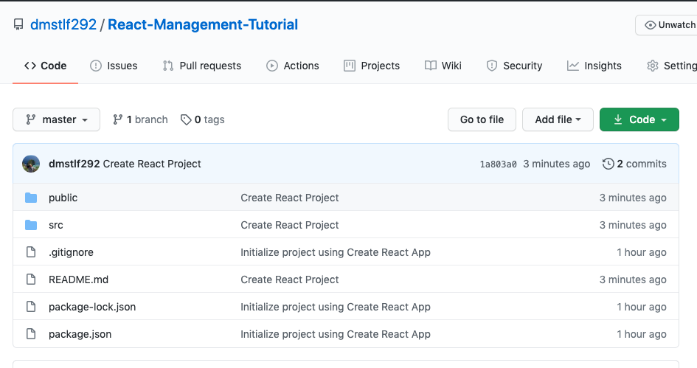The height and width of the screenshot is (368, 697).
Task: Click the src folder icon
Action: [x=31, y=225]
